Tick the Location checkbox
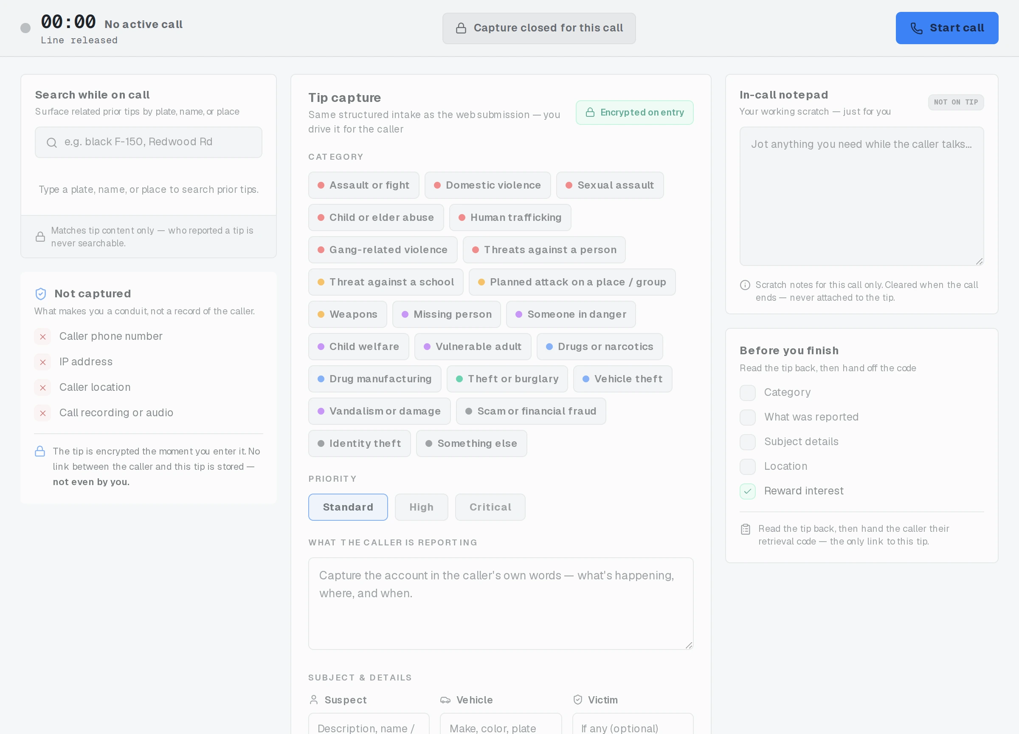The image size is (1019, 734). point(747,466)
